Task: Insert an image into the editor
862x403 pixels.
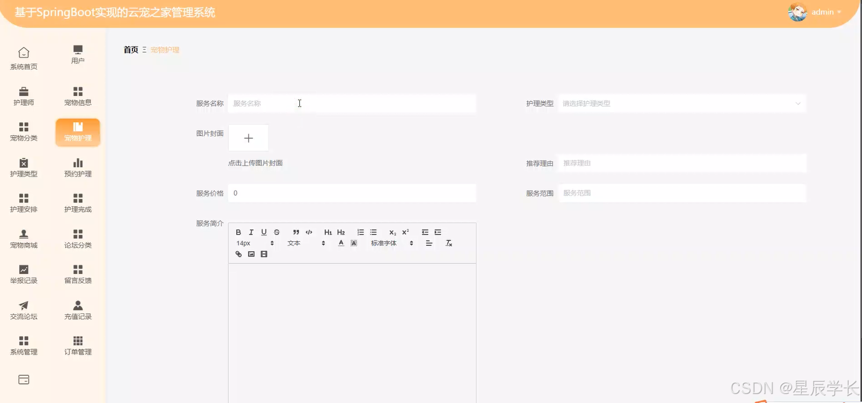Action: (x=251, y=254)
